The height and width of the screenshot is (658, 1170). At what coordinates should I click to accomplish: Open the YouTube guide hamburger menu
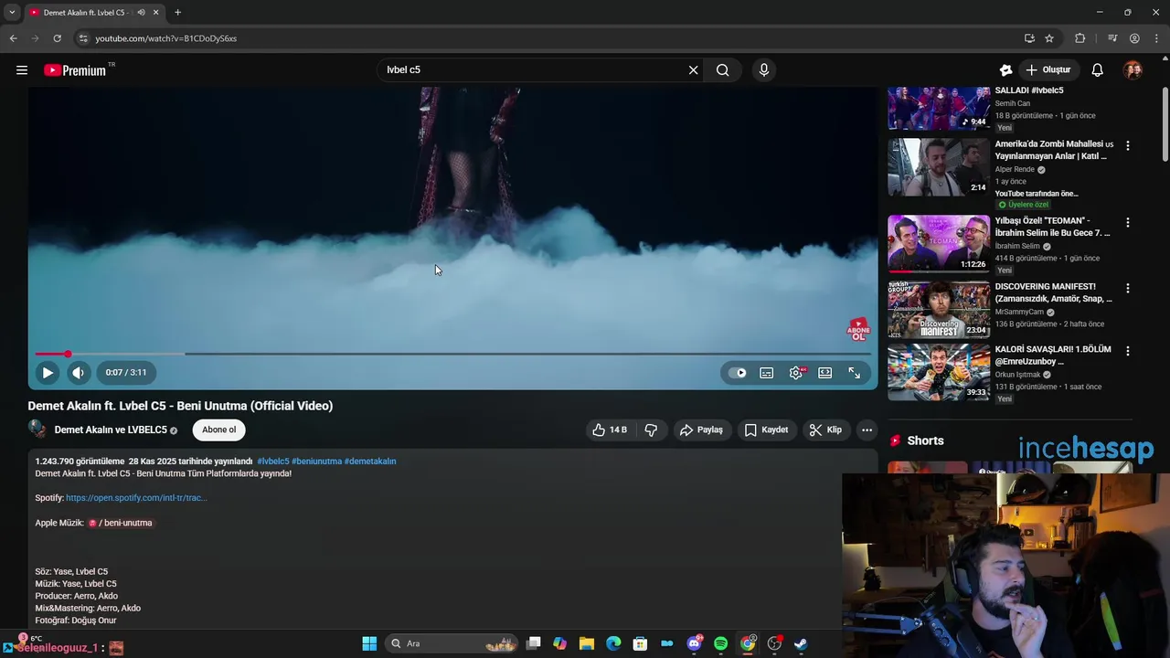22,69
